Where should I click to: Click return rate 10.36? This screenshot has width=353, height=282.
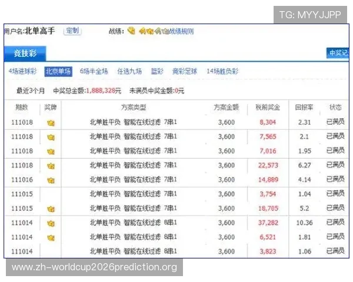(304, 223)
